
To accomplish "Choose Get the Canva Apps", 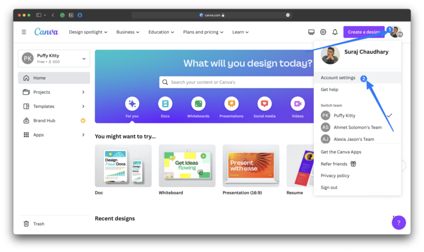I will point(357,152).
